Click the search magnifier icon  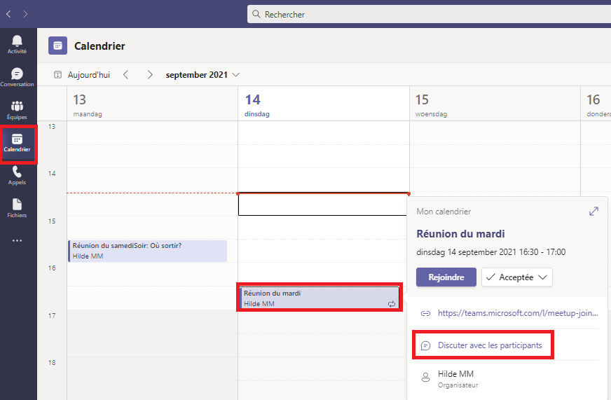(x=256, y=15)
